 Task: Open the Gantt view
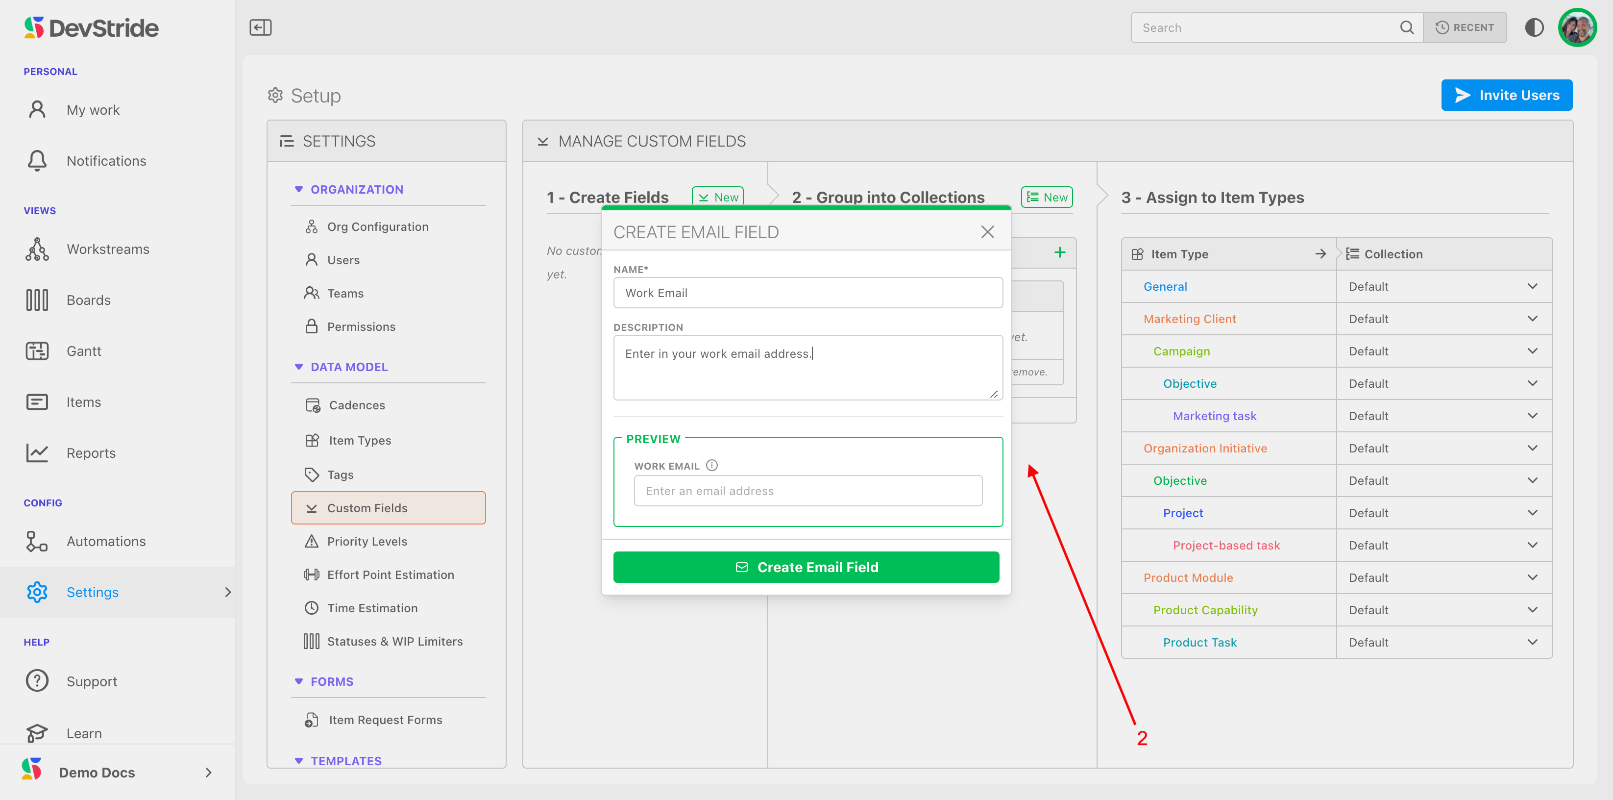coord(83,351)
